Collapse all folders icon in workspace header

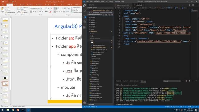click(112, 15)
